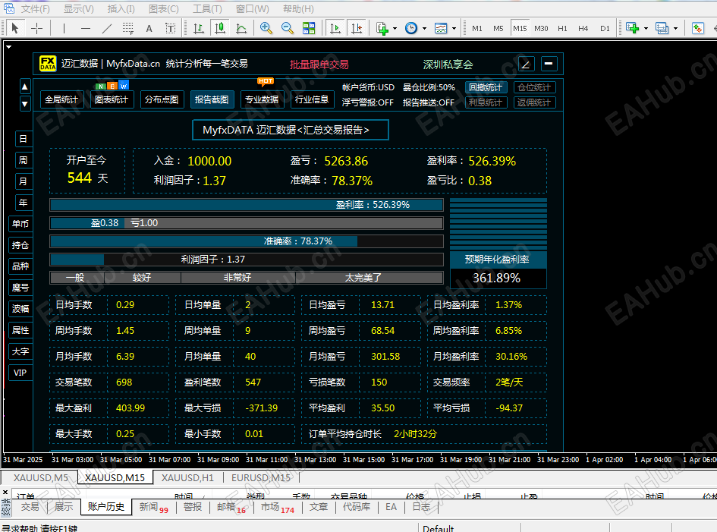Image resolution: width=717 pixels, height=532 pixels.
Task: Expand periods dropdown arrow
Action: tap(424, 28)
